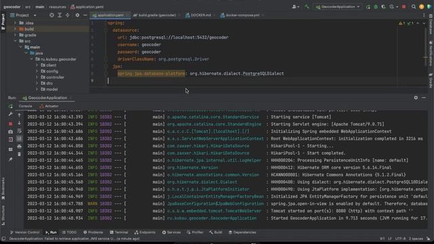Open the TODO tool window
Image resolution: width=434 pixels, height=244 pixels.
[69, 232]
